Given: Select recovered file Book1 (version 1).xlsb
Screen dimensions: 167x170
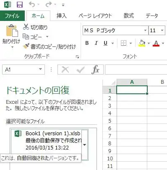Looking at the screenshot, I should tap(53, 134).
